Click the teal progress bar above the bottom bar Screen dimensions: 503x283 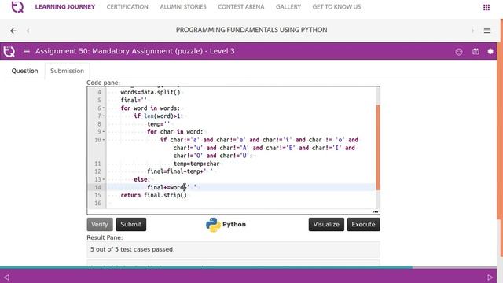(x=206, y=267)
